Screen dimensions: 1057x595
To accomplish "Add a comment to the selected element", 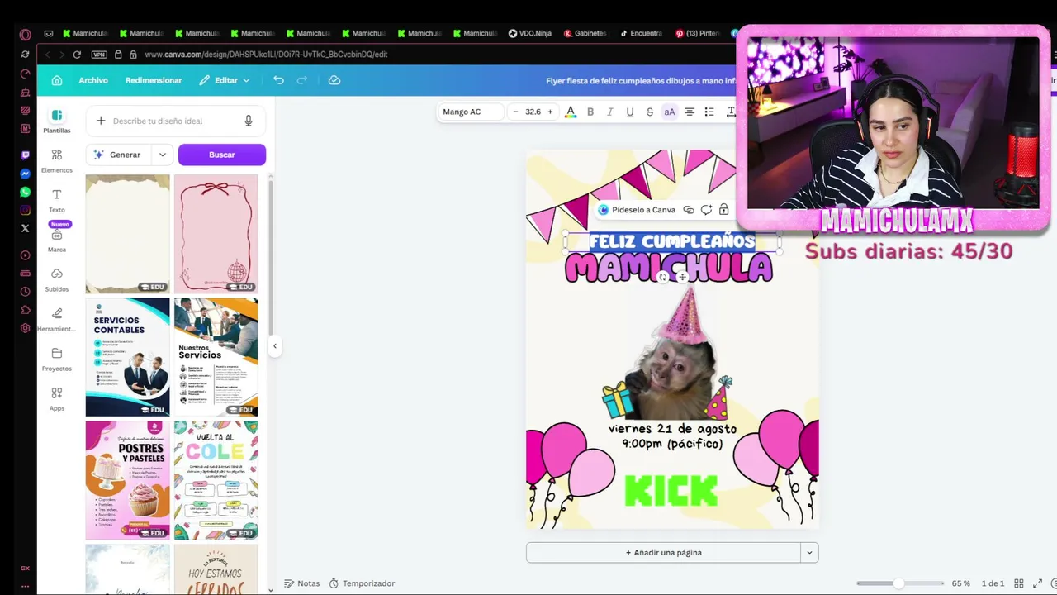I will click(x=706, y=210).
